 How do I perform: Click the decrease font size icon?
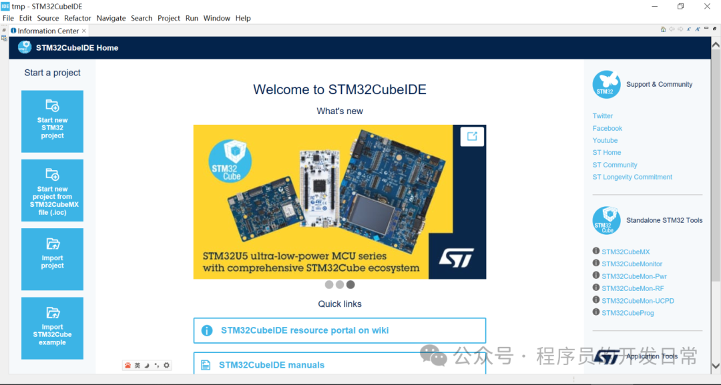689,29
